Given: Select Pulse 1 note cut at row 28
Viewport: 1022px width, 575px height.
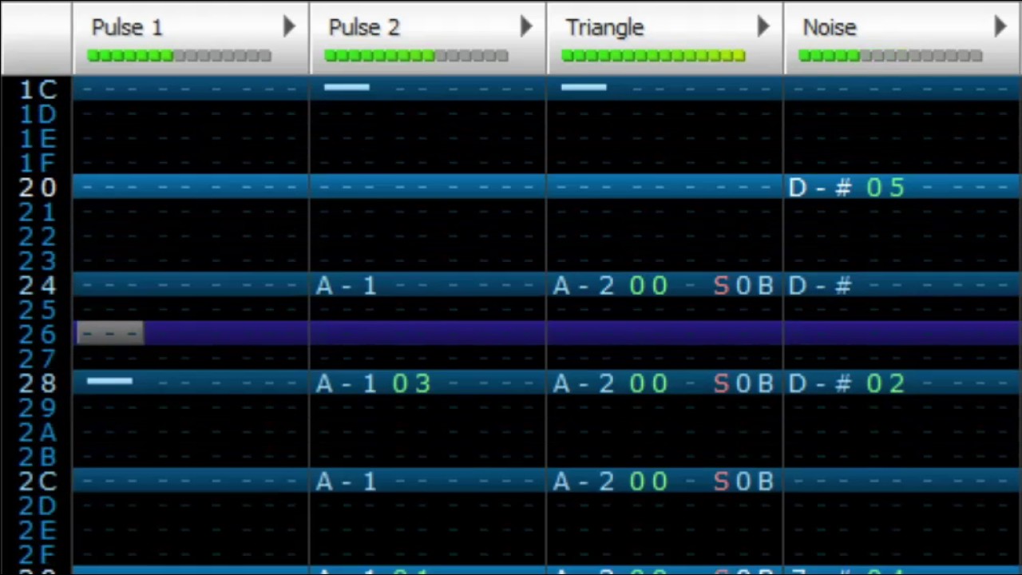Looking at the screenshot, I should pos(109,382).
